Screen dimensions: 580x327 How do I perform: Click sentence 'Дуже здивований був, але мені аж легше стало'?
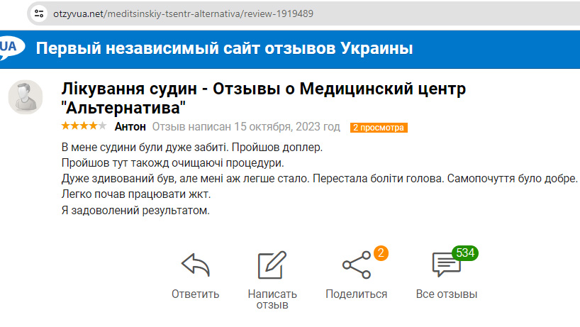click(185, 179)
